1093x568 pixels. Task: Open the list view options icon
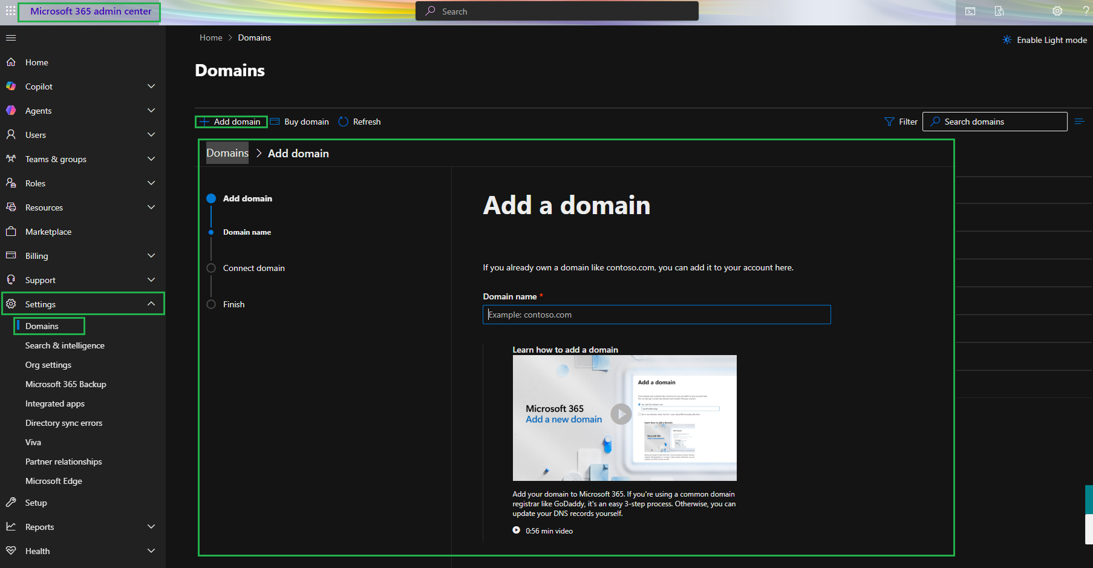click(x=1079, y=122)
